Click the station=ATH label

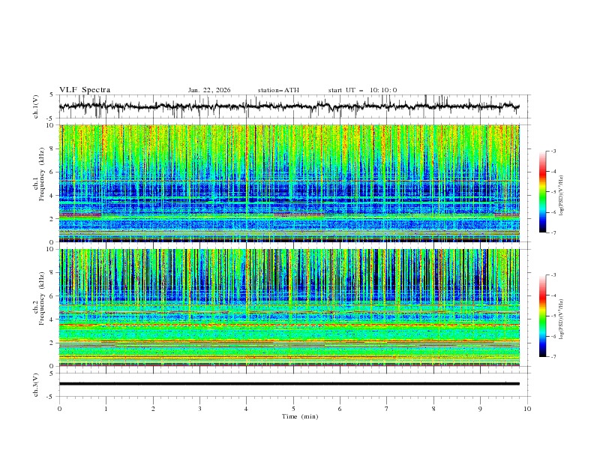click(x=278, y=90)
